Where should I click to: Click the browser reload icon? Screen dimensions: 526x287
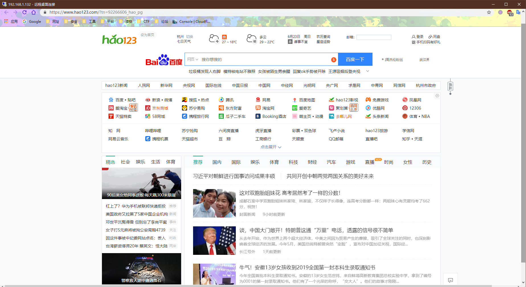tap(24, 12)
